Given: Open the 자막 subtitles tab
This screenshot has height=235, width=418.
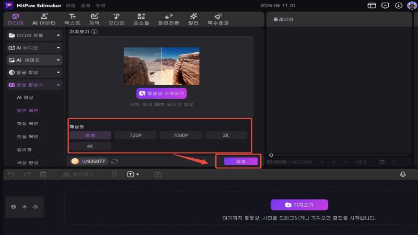Looking at the screenshot, I should click(95, 19).
